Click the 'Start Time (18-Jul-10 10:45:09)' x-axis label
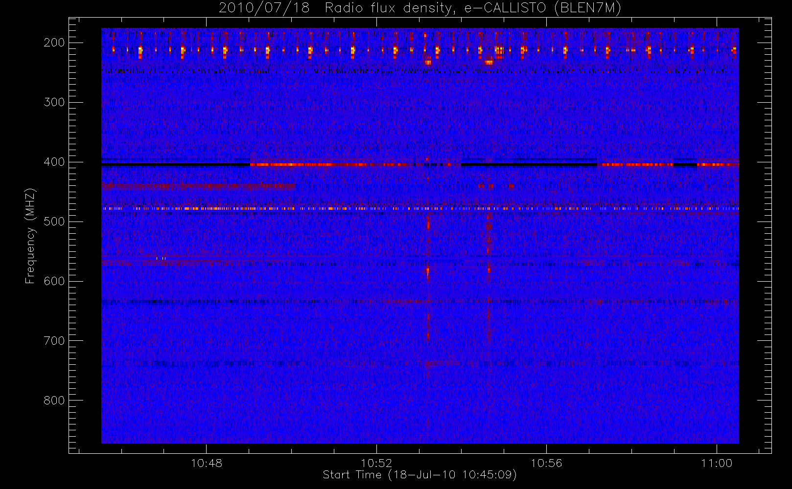 coord(420,475)
